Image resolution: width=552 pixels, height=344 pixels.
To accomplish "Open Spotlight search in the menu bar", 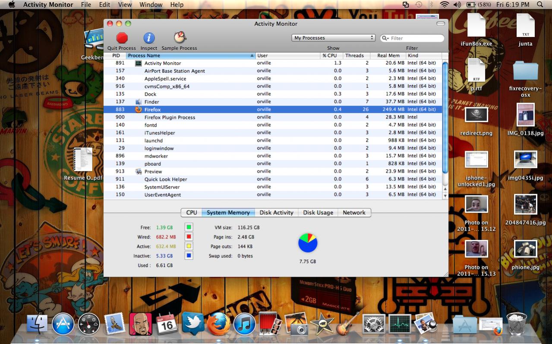I will [540, 5].
